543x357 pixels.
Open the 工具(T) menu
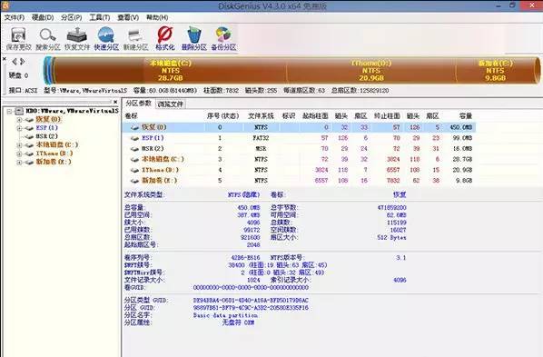coord(100,17)
